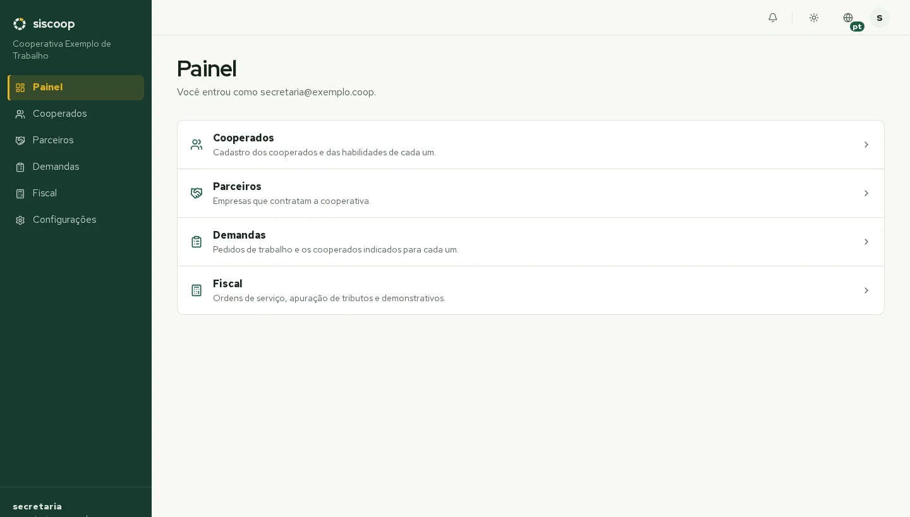910x517 pixels.
Task: Click the Cooperados card people icon
Action: tap(197, 145)
